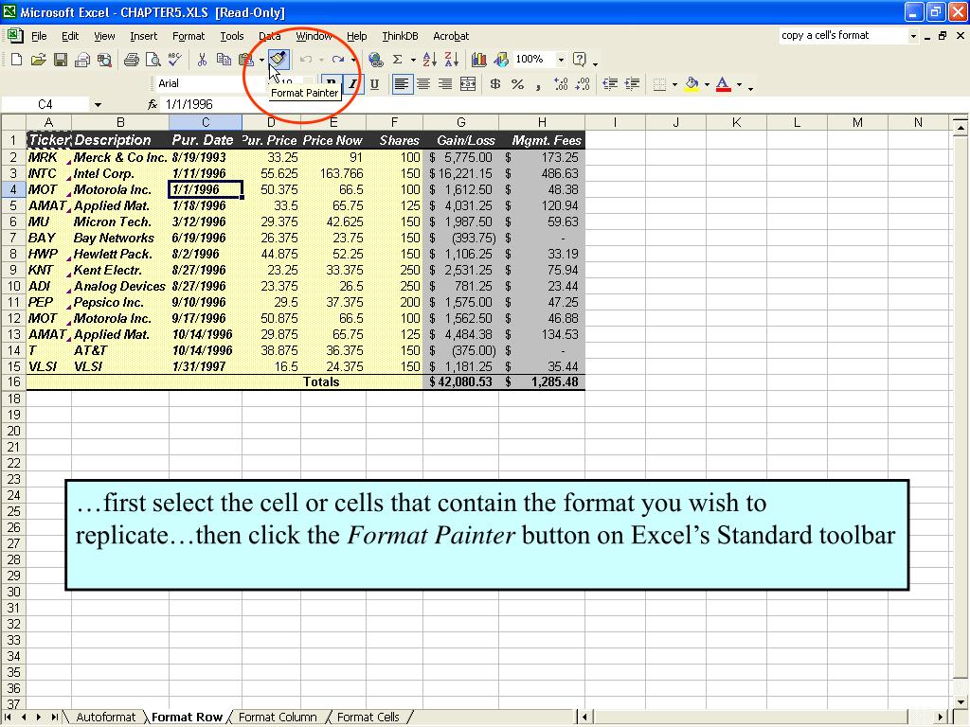Toggle Align Right

click(x=445, y=84)
